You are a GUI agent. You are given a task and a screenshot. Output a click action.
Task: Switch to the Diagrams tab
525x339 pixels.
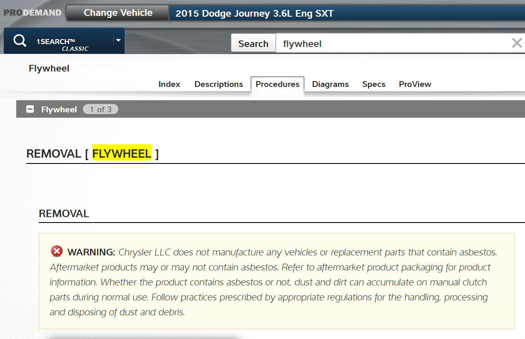point(330,84)
